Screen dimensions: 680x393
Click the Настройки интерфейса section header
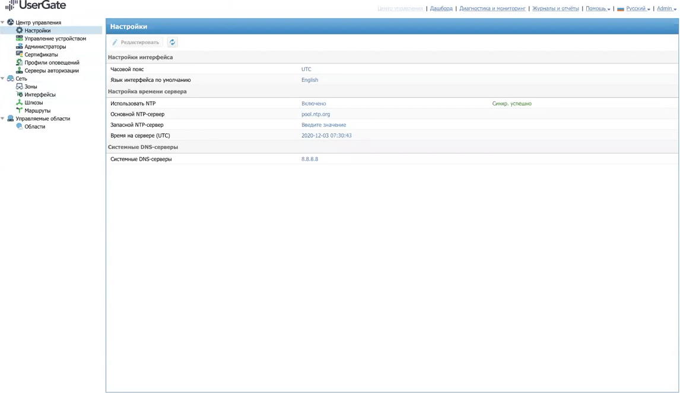140,57
